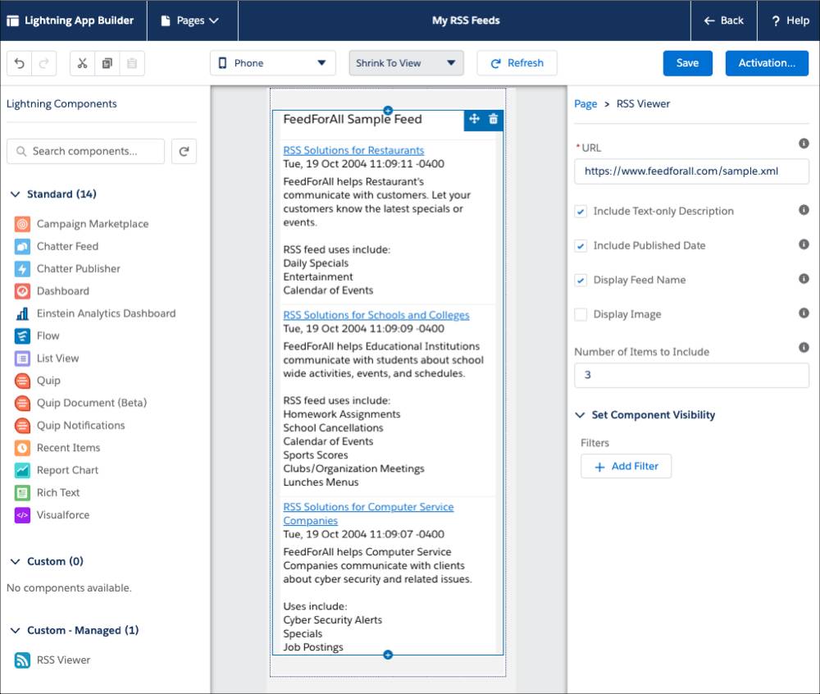Show info for Include Text-only Description
820x694 pixels.
[x=804, y=210]
